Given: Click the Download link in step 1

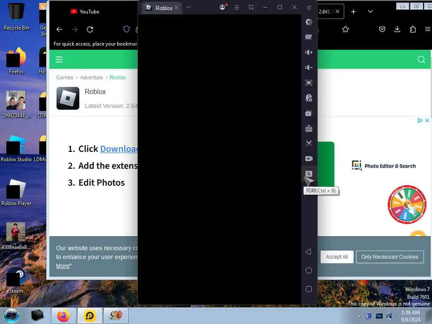Looking at the screenshot, I should tap(119, 149).
